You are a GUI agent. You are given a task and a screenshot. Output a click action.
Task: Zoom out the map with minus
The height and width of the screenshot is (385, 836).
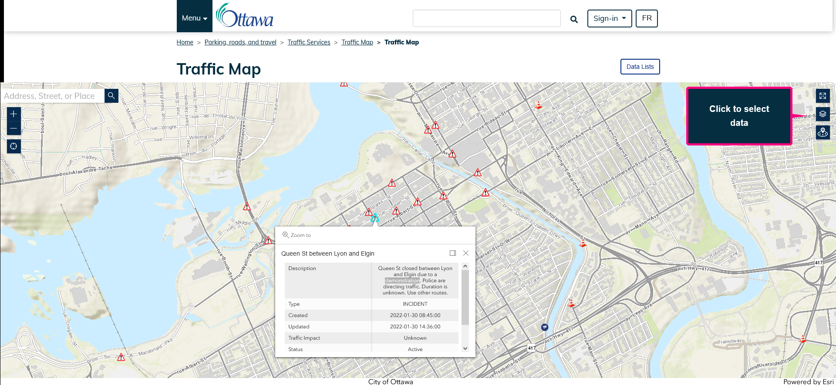(13, 128)
